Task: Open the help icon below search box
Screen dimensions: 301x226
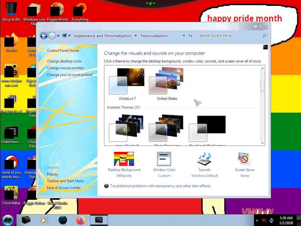Action: point(265,47)
